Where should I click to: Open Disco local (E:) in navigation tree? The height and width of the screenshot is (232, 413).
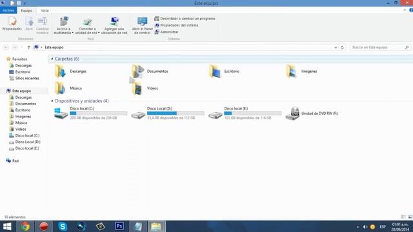pos(24,148)
